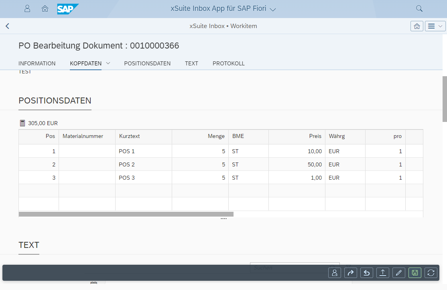Switch to the POSITIONSDATEN tab
This screenshot has height=290, width=447.
(147, 63)
